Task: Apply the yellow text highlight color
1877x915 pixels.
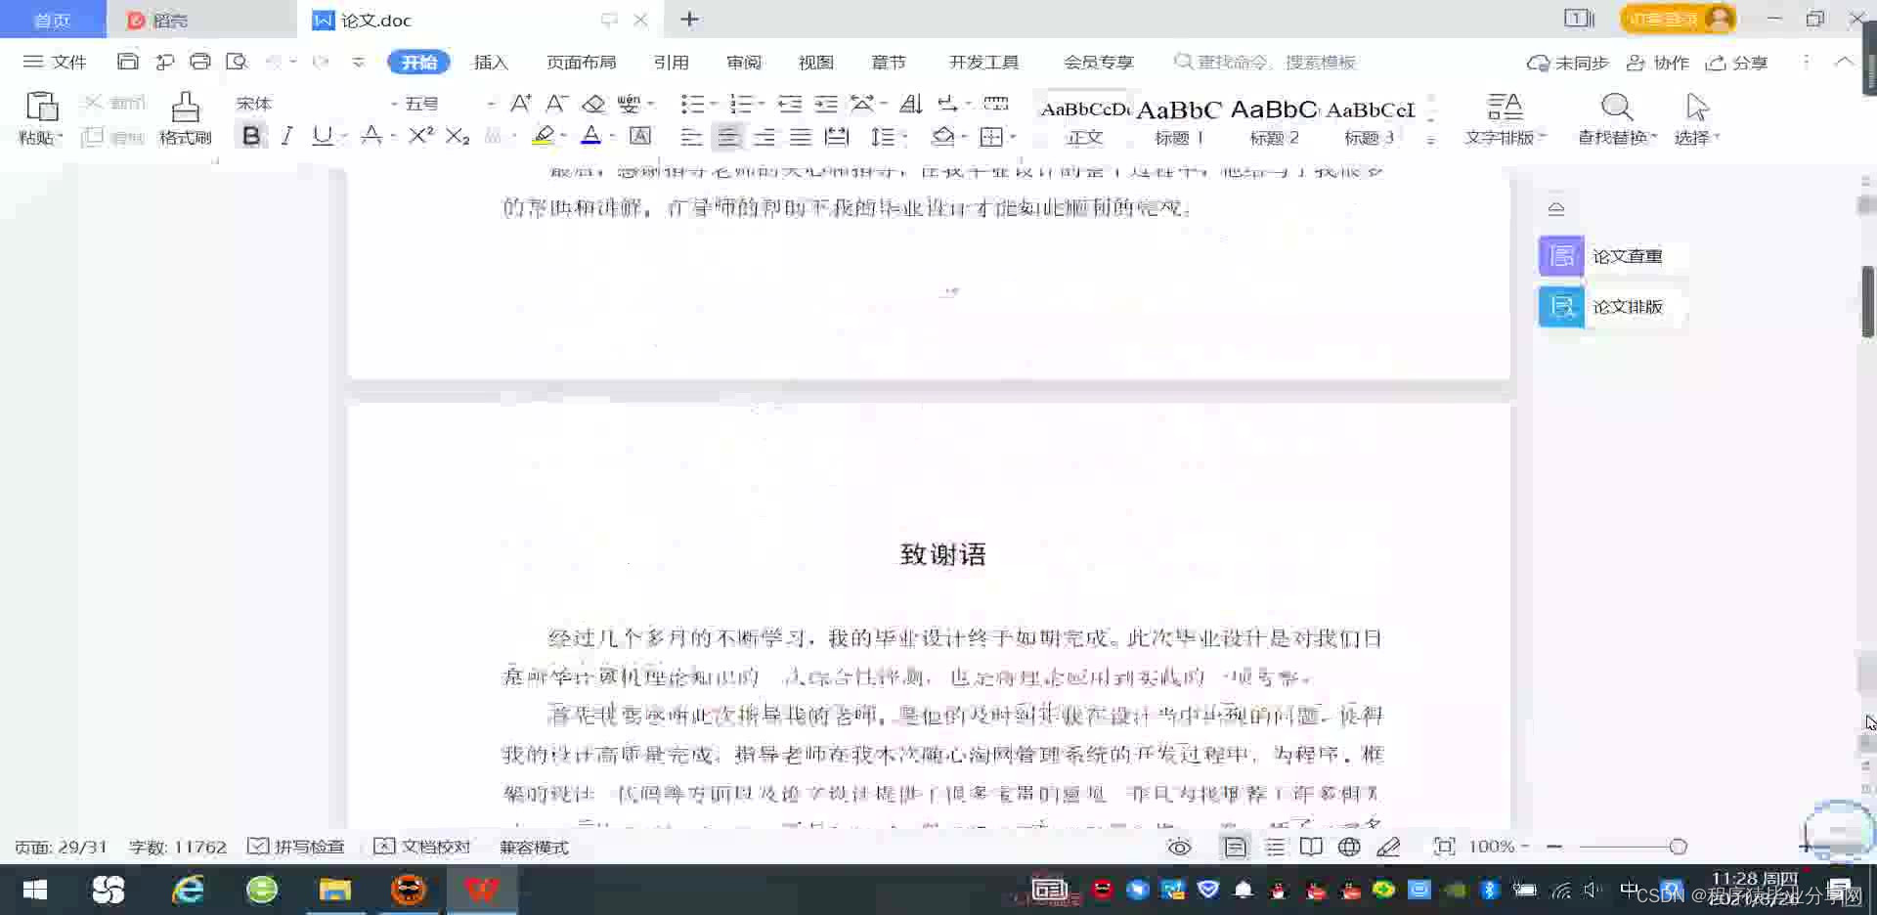Action: (x=544, y=136)
